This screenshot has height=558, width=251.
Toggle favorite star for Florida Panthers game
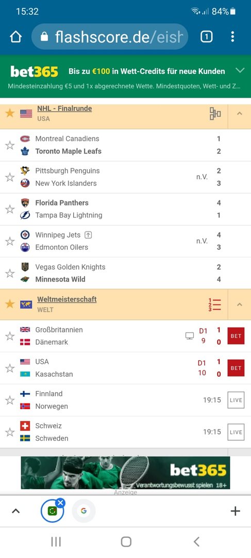tap(10, 209)
